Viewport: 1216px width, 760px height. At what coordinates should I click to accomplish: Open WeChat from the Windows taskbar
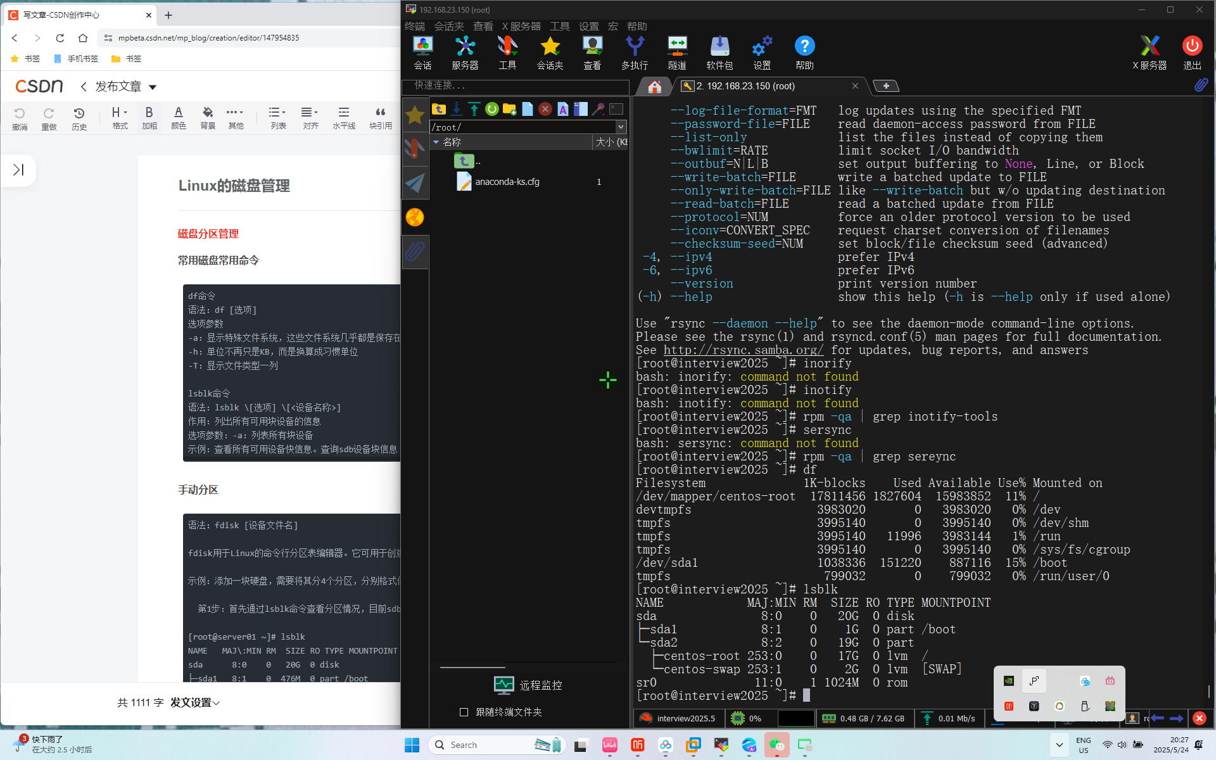[x=777, y=745]
